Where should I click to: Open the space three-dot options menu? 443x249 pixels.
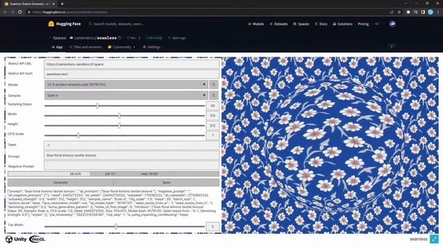(391, 46)
